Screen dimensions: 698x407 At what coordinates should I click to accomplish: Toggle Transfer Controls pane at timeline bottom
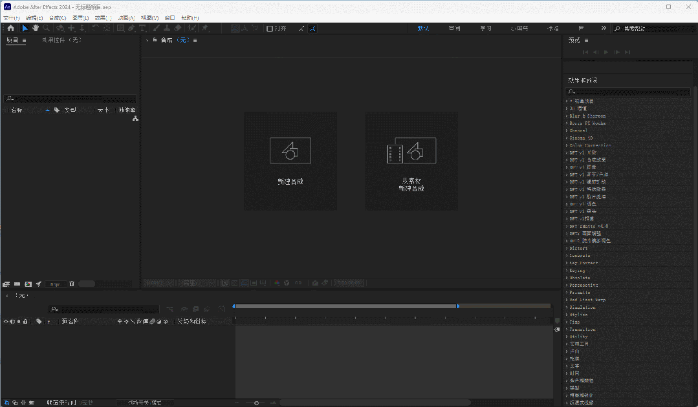point(15,402)
